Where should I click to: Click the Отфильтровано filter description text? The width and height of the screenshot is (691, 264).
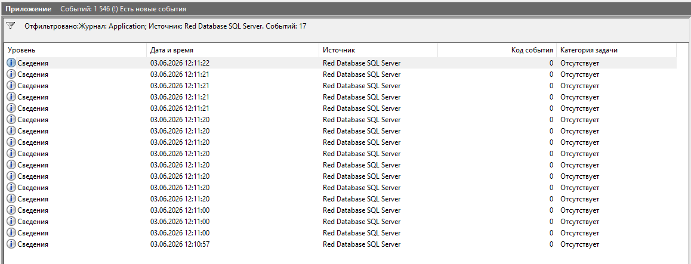point(165,26)
